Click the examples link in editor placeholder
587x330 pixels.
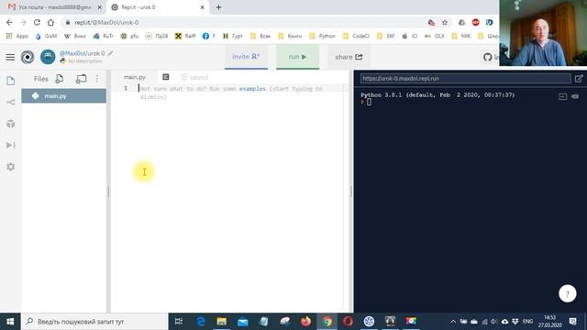pyautogui.click(x=252, y=89)
